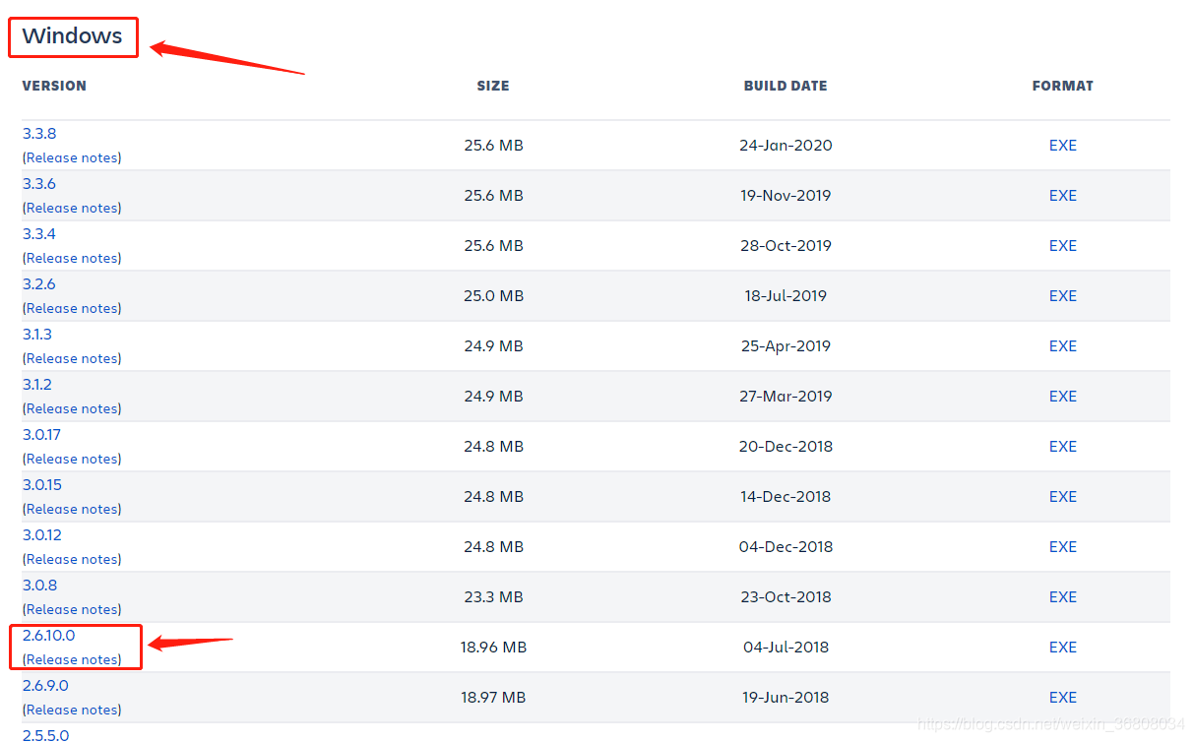The width and height of the screenshot is (1194, 742).
Task: Select the 3.0.17 row's 24.8 MB size
Action: click(493, 446)
